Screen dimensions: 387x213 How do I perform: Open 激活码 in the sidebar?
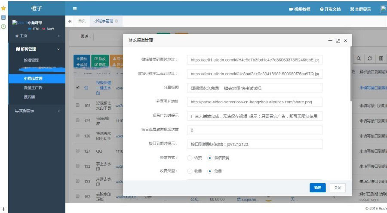tap(29, 97)
